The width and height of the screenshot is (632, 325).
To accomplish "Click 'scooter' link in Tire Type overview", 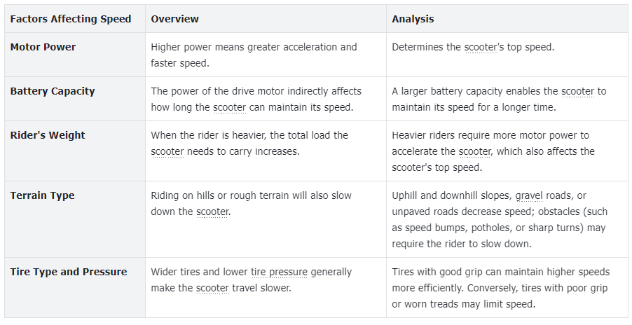I will 212,289.
